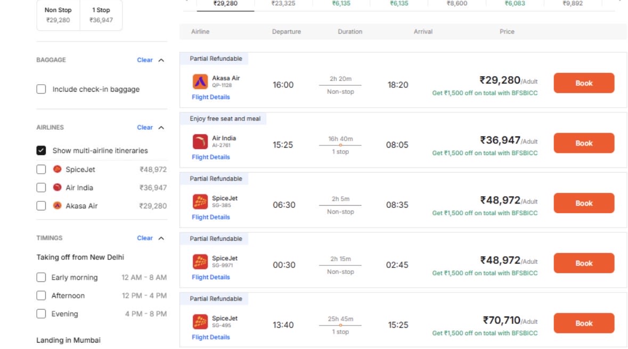Tick the Akasa Air airline checkbox
Screen dimensions: 628x349
point(41,206)
